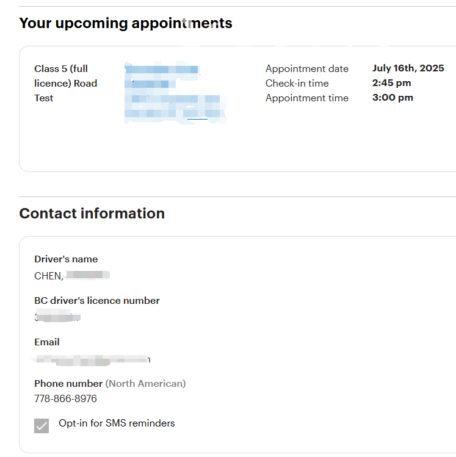Click the 2:45 pm check-in time

(x=391, y=83)
